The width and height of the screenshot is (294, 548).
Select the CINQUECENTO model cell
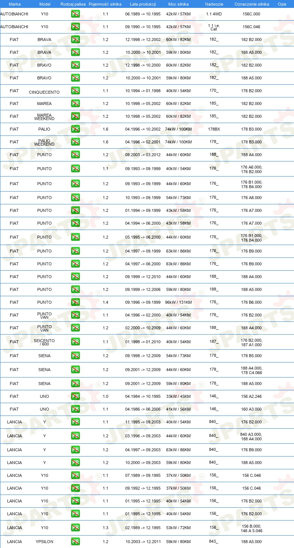tap(44, 92)
